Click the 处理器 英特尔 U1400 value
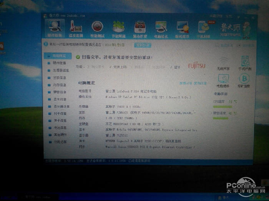The image size is (269, 201). (123, 107)
